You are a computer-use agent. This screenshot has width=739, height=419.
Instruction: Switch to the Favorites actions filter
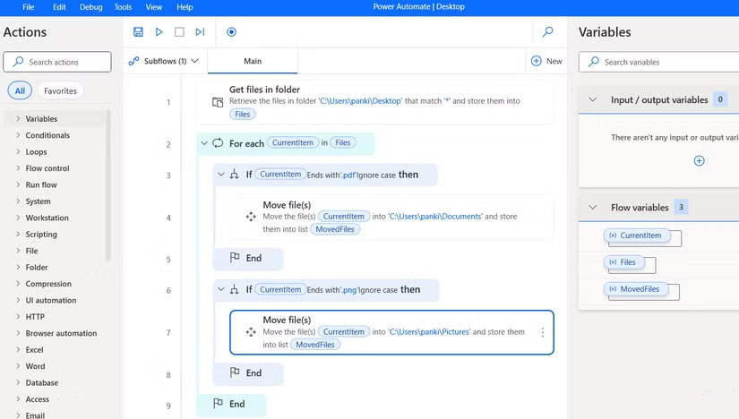coord(60,90)
